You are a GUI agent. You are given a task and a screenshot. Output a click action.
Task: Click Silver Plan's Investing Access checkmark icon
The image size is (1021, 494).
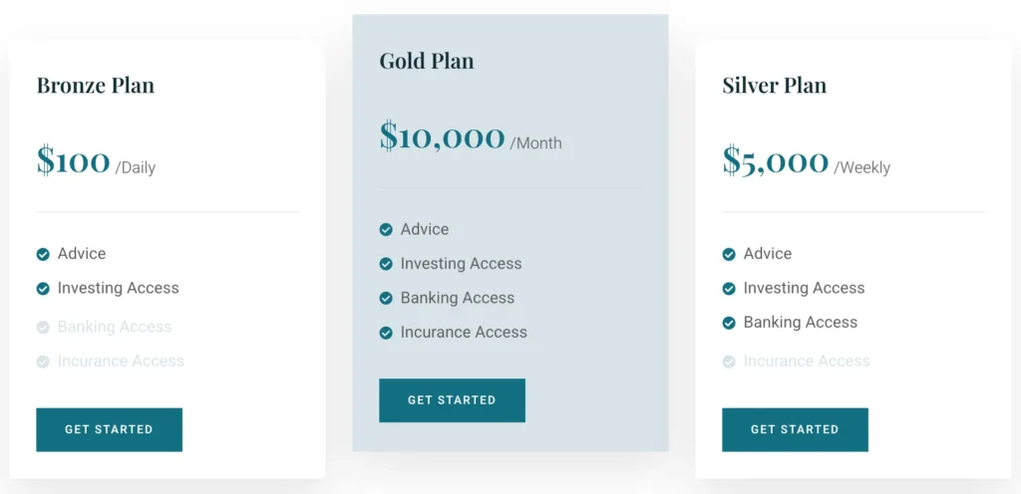(729, 289)
